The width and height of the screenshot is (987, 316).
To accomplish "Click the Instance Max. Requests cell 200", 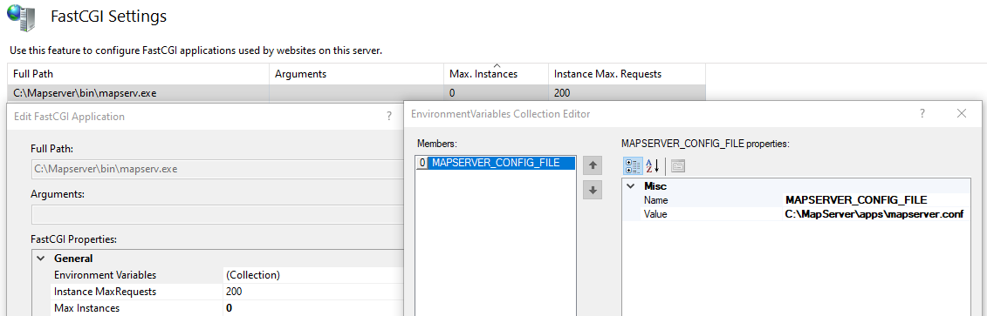I will pyautogui.click(x=627, y=93).
